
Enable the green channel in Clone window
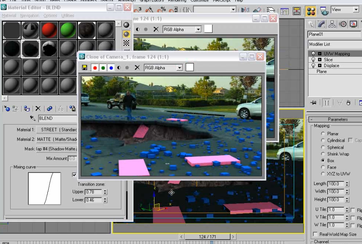[x=103, y=68]
